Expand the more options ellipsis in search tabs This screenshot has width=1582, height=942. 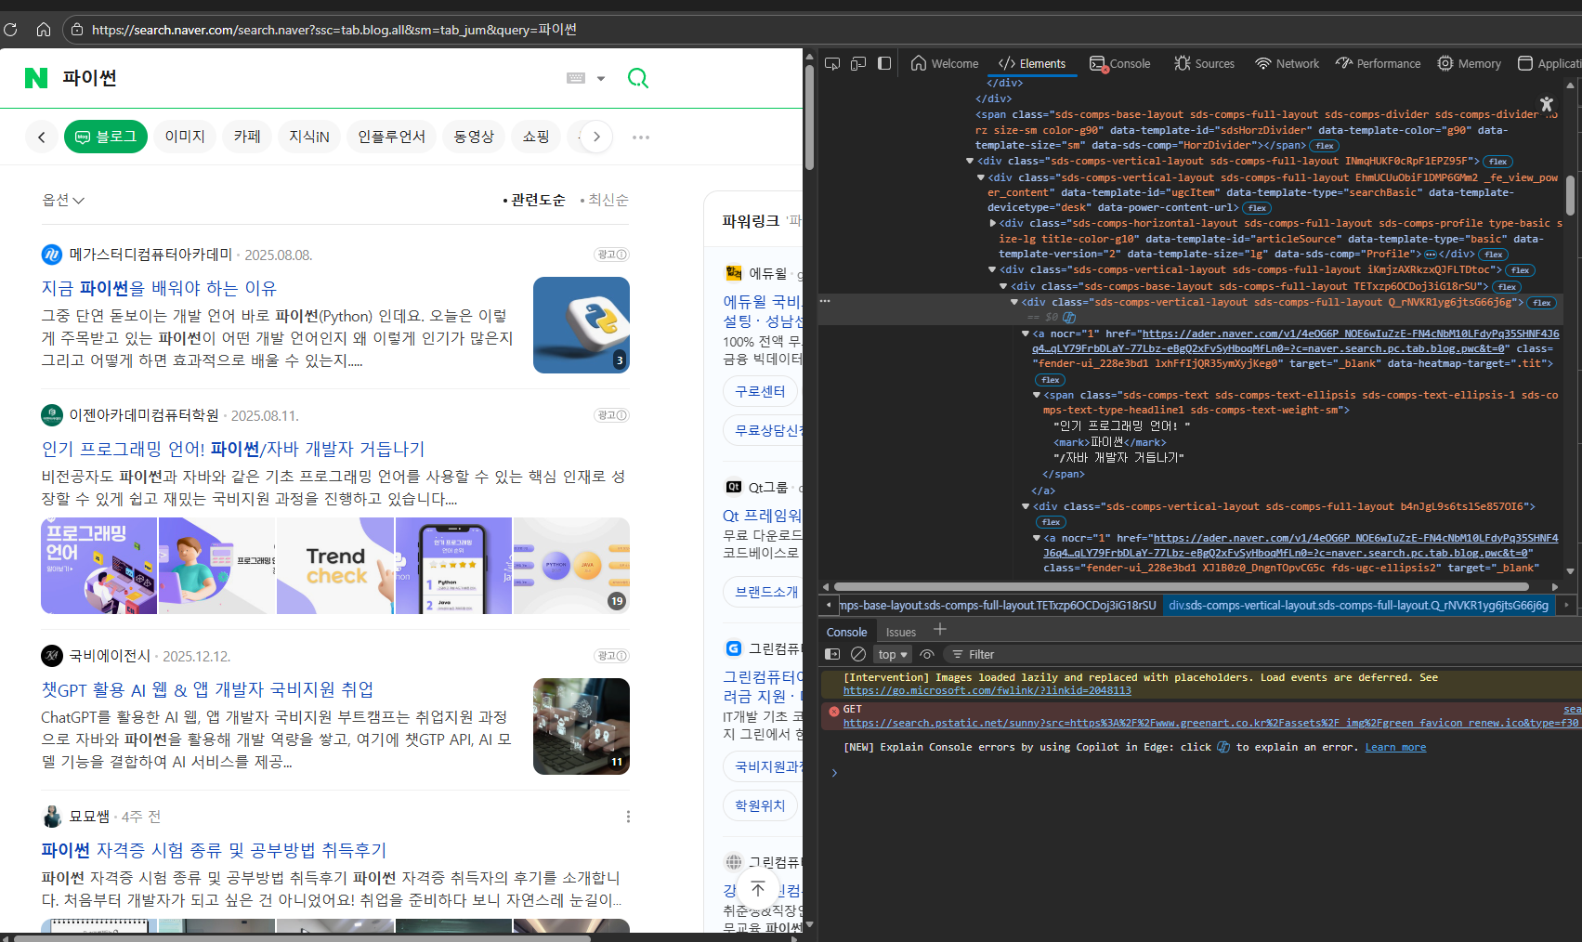(641, 137)
